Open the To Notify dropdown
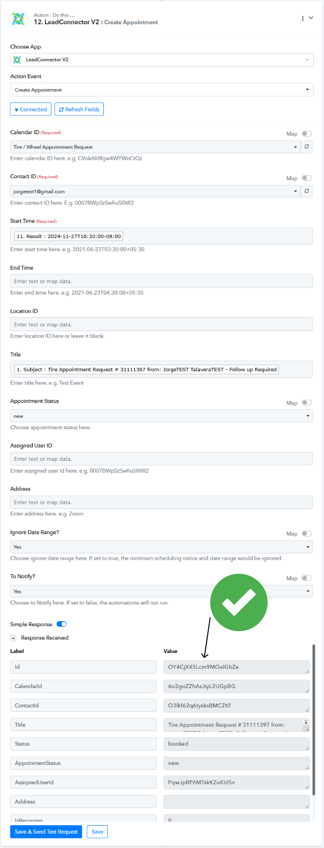This screenshot has width=324, height=848. pos(162,591)
